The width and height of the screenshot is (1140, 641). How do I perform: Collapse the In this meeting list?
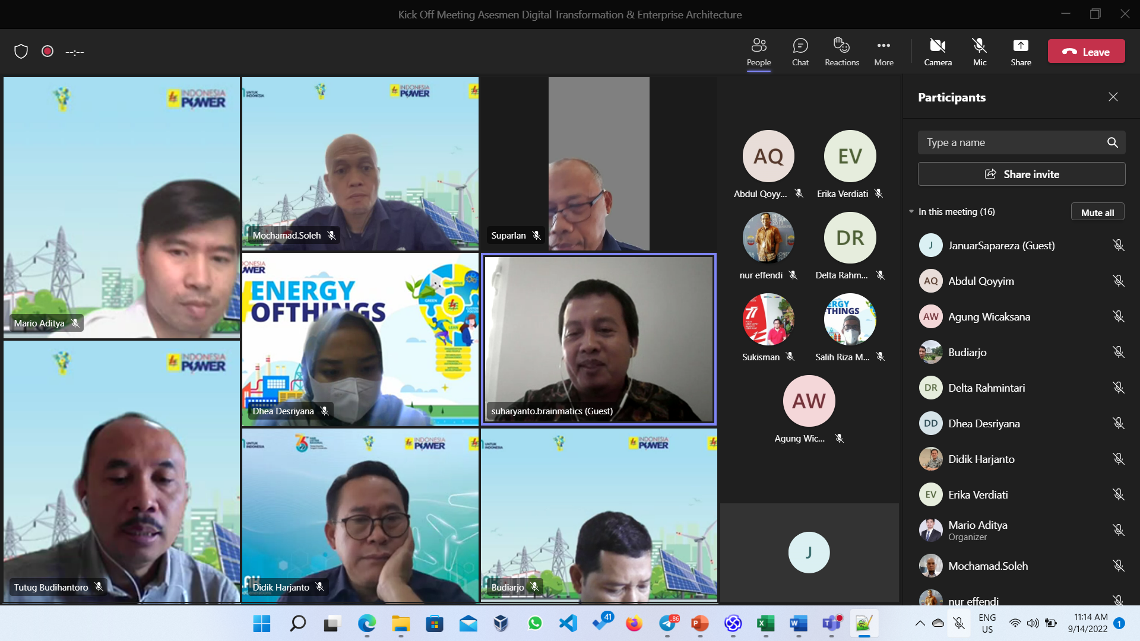click(911, 212)
